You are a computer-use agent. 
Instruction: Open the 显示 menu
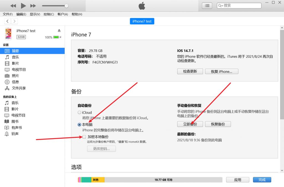pos(35,14)
